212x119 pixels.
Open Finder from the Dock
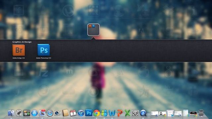click(x=11, y=113)
